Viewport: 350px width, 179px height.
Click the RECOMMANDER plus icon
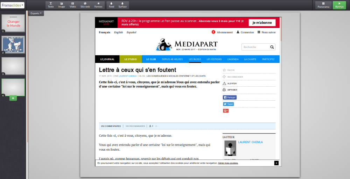[x=224, y=77]
